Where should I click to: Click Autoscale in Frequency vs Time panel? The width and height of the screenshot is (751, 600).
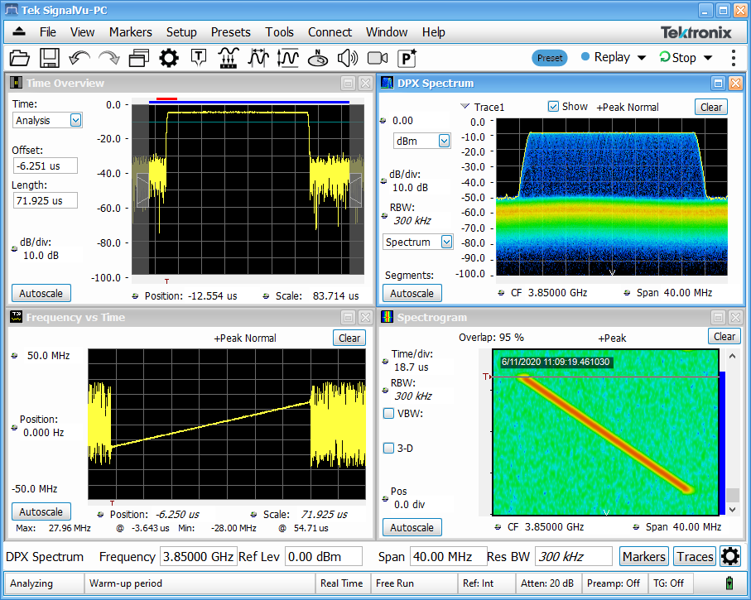point(41,511)
